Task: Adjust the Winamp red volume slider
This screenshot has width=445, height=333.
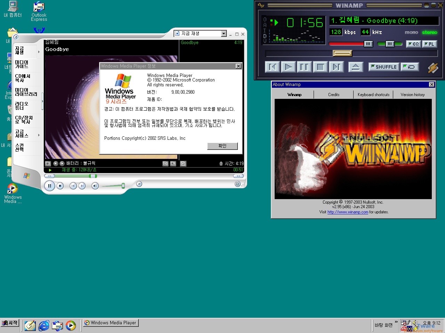Action: point(351,44)
